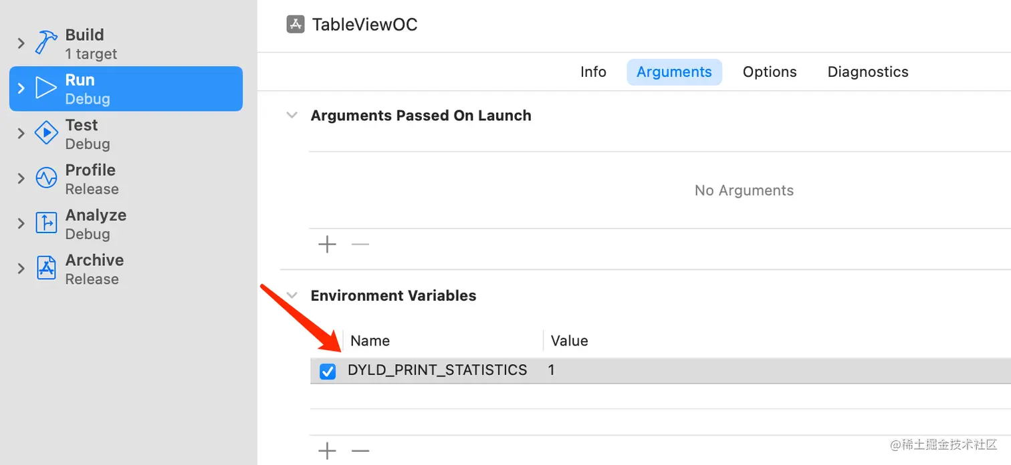The height and width of the screenshot is (465, 1011).
Task: Click the Test diamond icon
Action: click(46, 133)
